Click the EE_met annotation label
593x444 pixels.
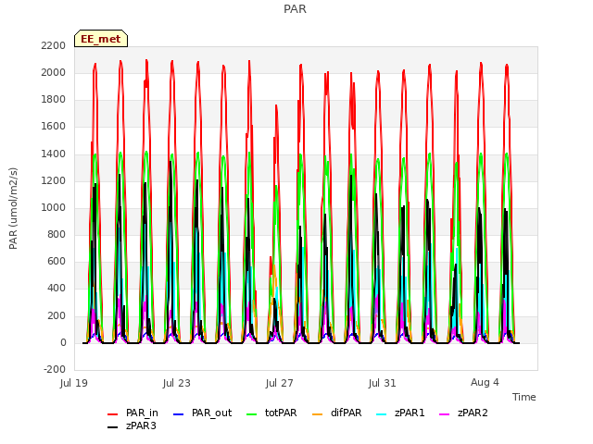click(101, 39)
